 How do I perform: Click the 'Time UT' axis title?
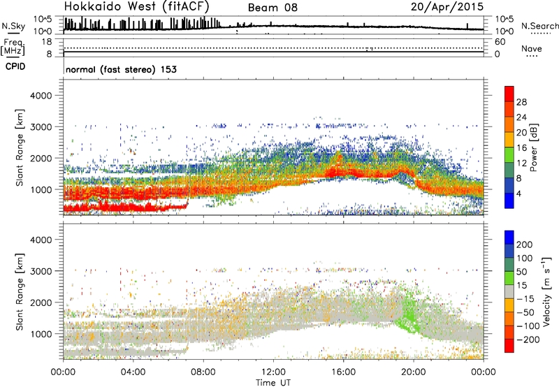click(273, 383)
